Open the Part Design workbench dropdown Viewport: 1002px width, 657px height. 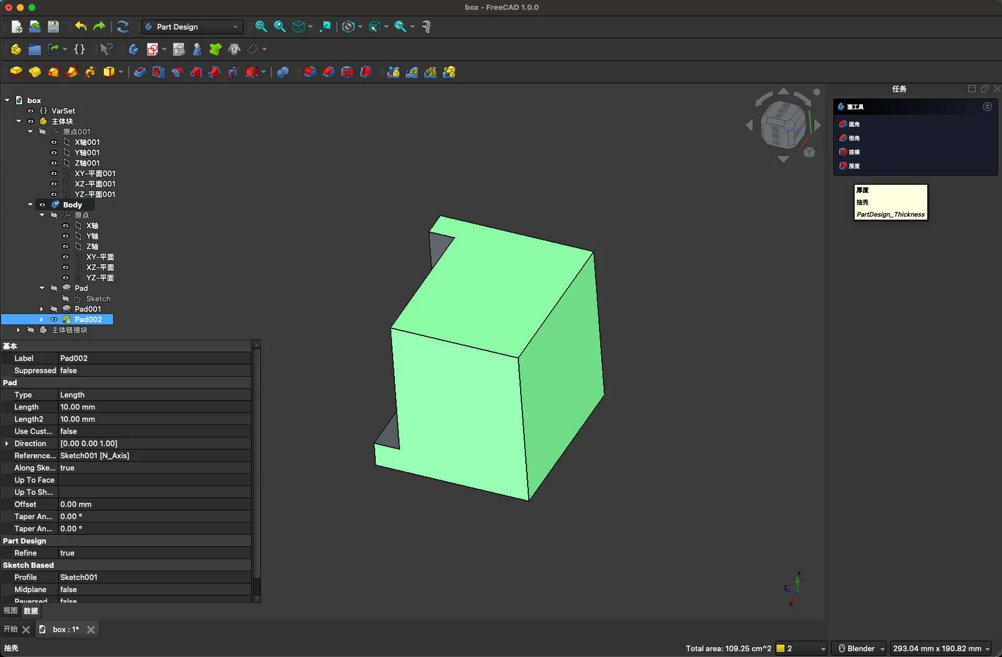[192, 27]
